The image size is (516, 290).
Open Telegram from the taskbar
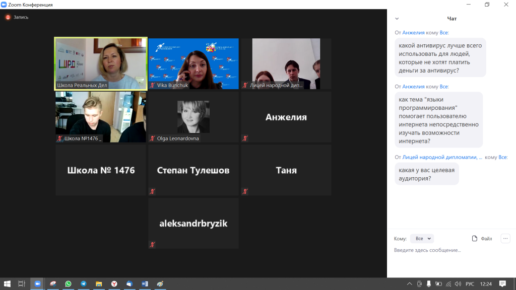click(84, 284)
